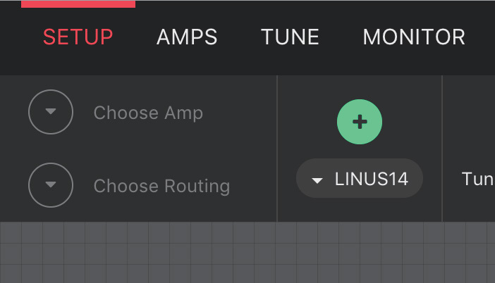Switch to the AMPS tab
The image size is (495, 283).
point(187,37)
